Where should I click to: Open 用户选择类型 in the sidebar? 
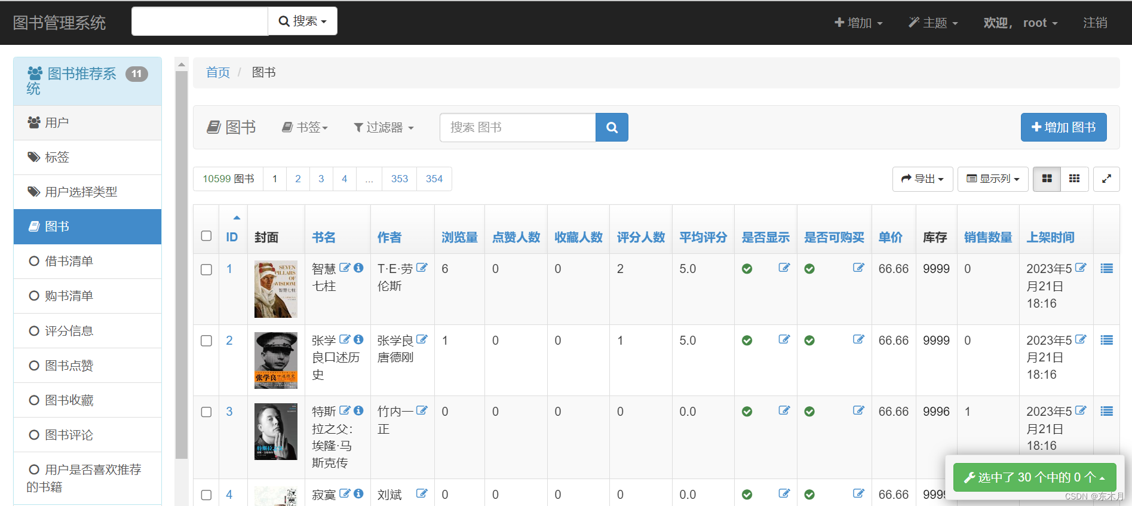pyautogui.click(x=87, y=192)
